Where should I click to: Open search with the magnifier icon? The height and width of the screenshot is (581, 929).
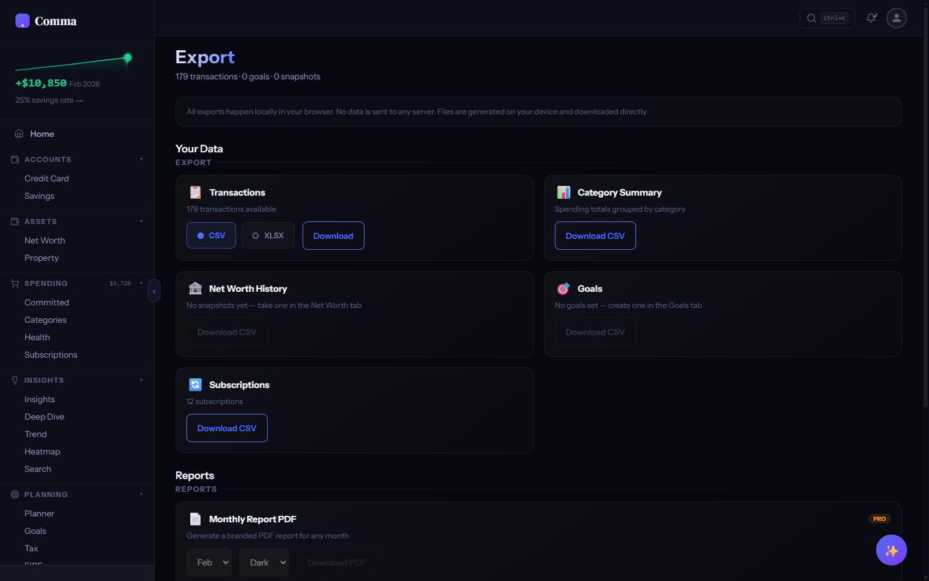point(811,18)
